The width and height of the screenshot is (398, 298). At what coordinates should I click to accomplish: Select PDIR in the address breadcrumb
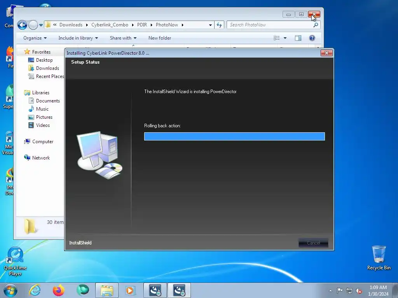(142, 25)
